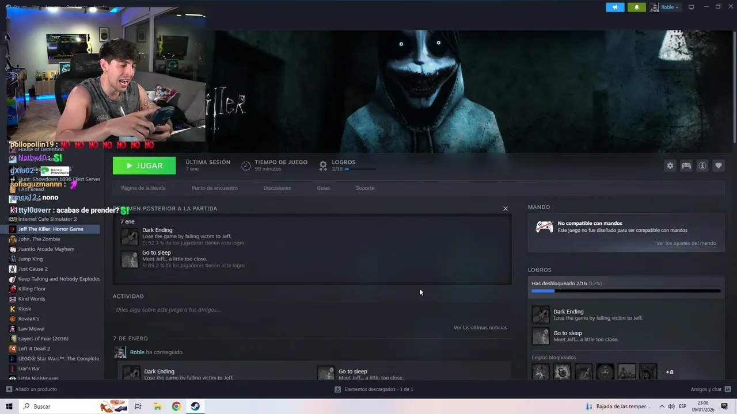Open controller configuration icon

tap(686, 166)
